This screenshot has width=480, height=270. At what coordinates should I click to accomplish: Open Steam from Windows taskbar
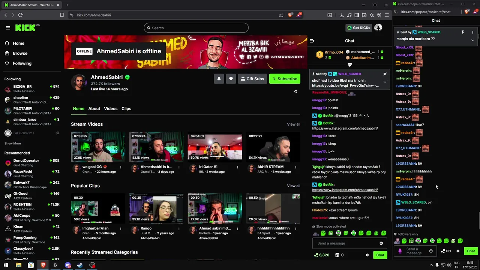80,265
